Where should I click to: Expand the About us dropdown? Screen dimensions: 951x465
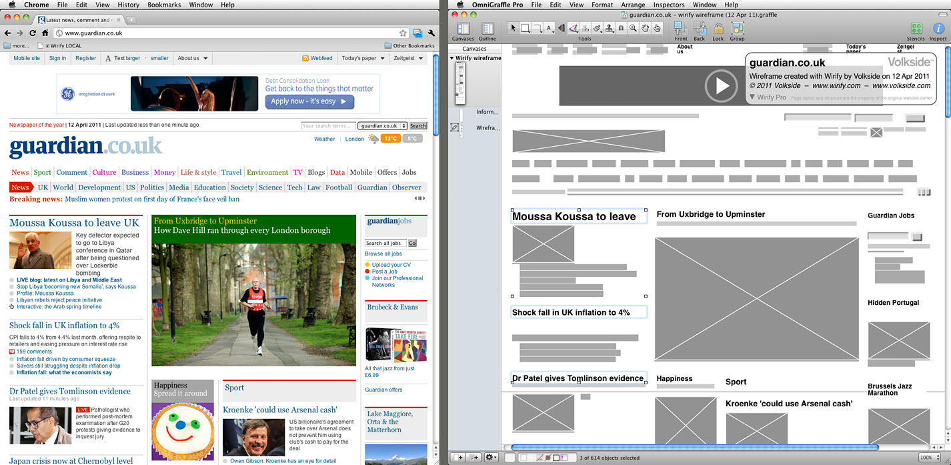(x=193, y=58)
